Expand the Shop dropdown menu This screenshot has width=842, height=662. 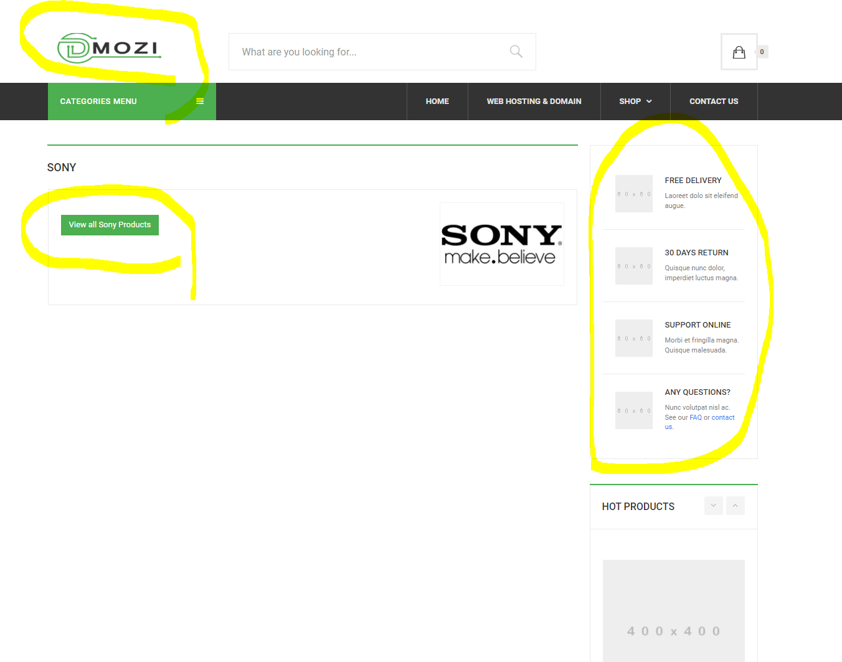pos(635,102)
